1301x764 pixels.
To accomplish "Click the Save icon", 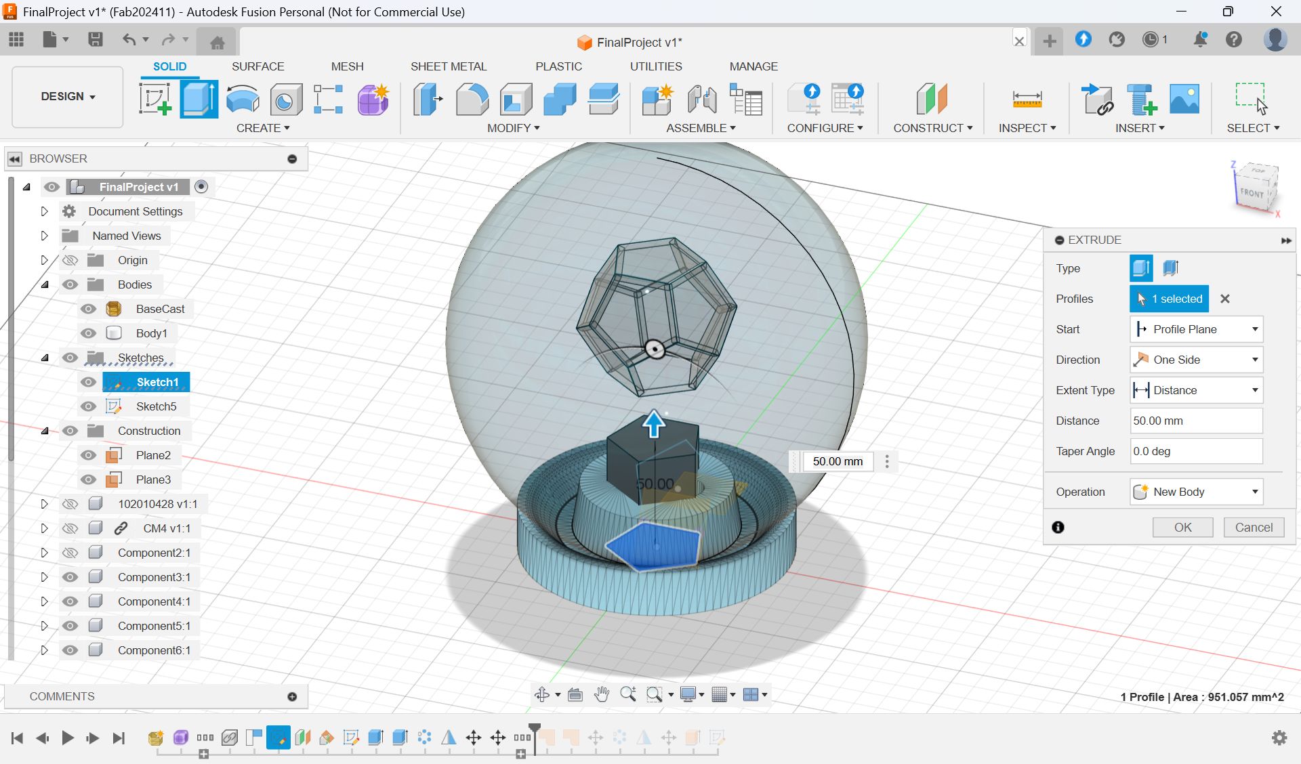I will (95, 39).
